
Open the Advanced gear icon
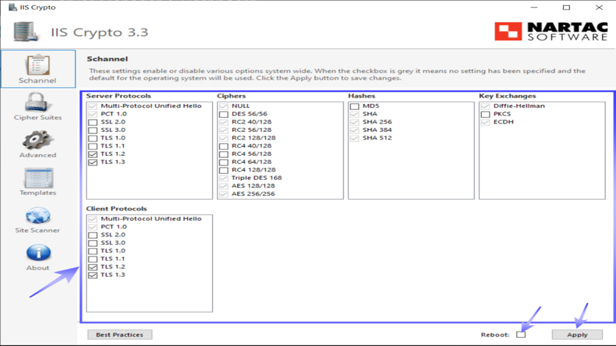coord(38,139)
